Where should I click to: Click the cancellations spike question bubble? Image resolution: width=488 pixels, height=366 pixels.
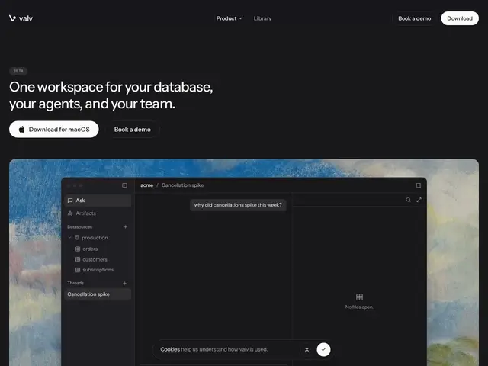pyautogui.click(x=238, y=205)
